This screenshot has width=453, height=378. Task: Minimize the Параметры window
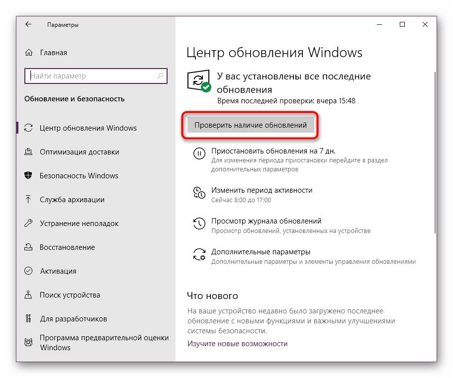[379, 24]
